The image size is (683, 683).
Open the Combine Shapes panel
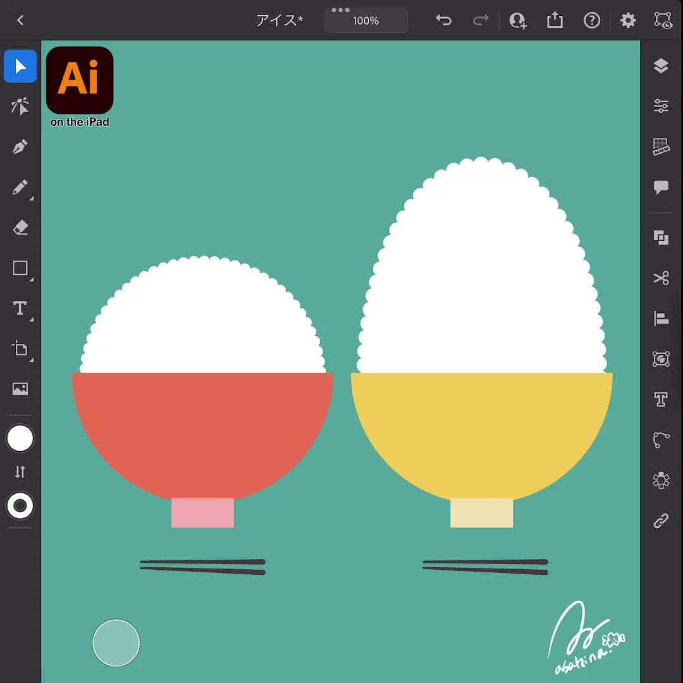(x=661, y=238)
